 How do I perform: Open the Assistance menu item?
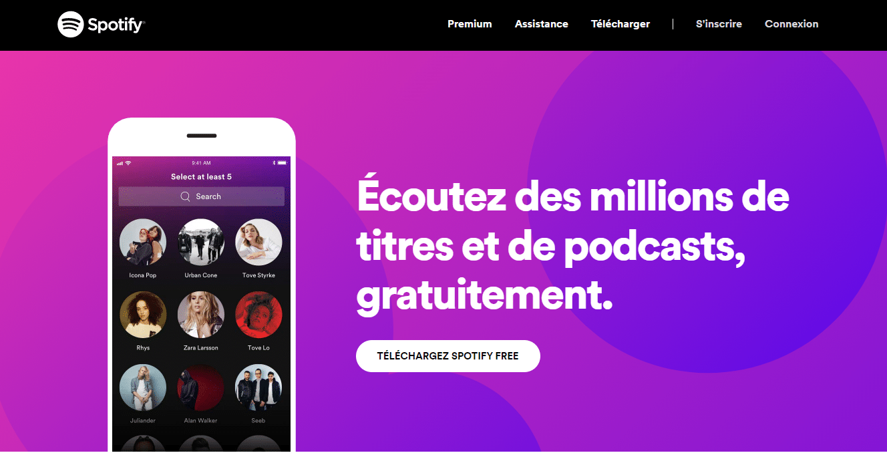click(x=542, y=24)
